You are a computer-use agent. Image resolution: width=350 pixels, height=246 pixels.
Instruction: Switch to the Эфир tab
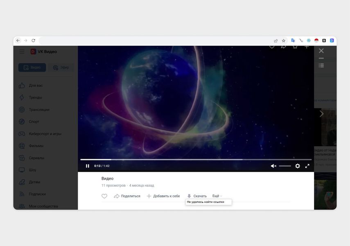click(x=61, y=68)
